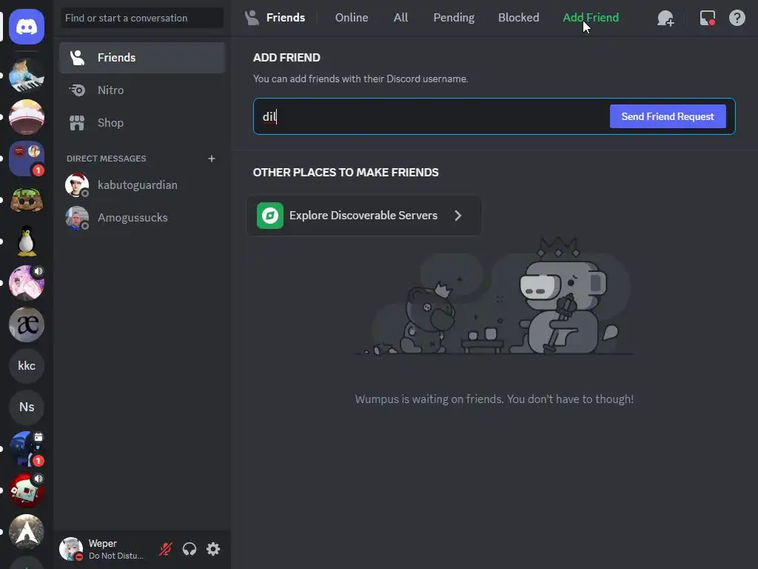Open the pink anime avatar server
Viewport: 758px width, 569px height.
27,283
